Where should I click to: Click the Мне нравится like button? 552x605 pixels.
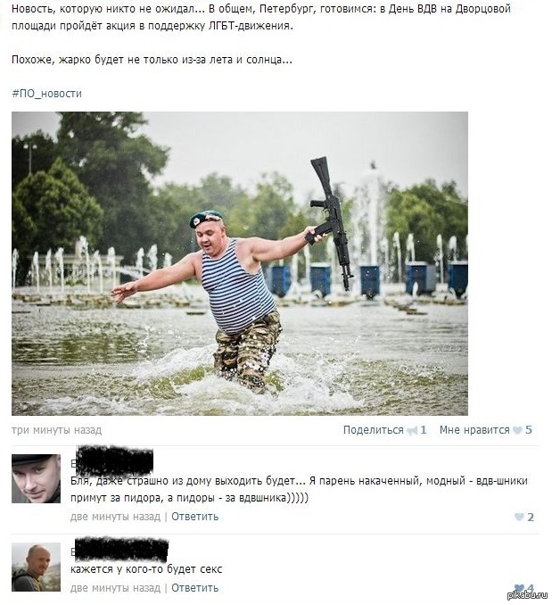(474, 430)
